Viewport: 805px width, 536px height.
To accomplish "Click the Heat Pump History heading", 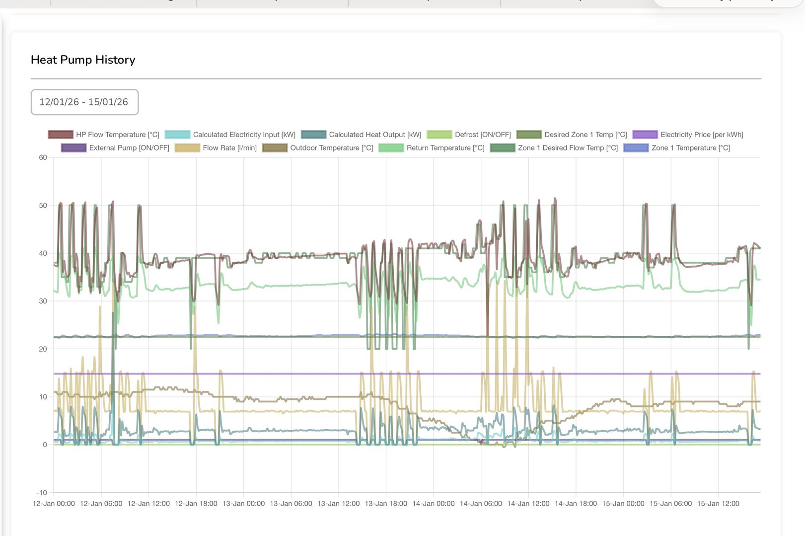I will (x=83, y=60).
